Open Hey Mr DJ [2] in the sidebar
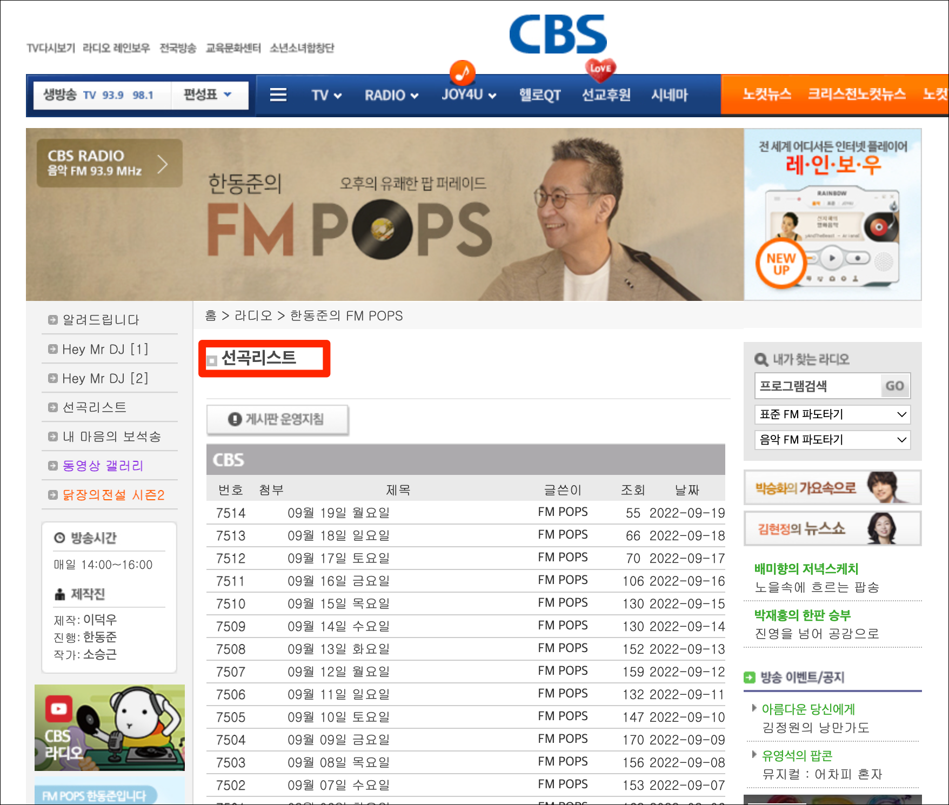 tap(105, 379)
